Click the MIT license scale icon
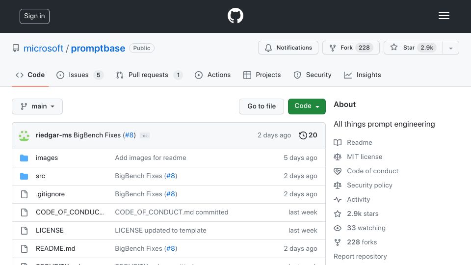Viewport: 471px width, 265px height. (338, 157)
